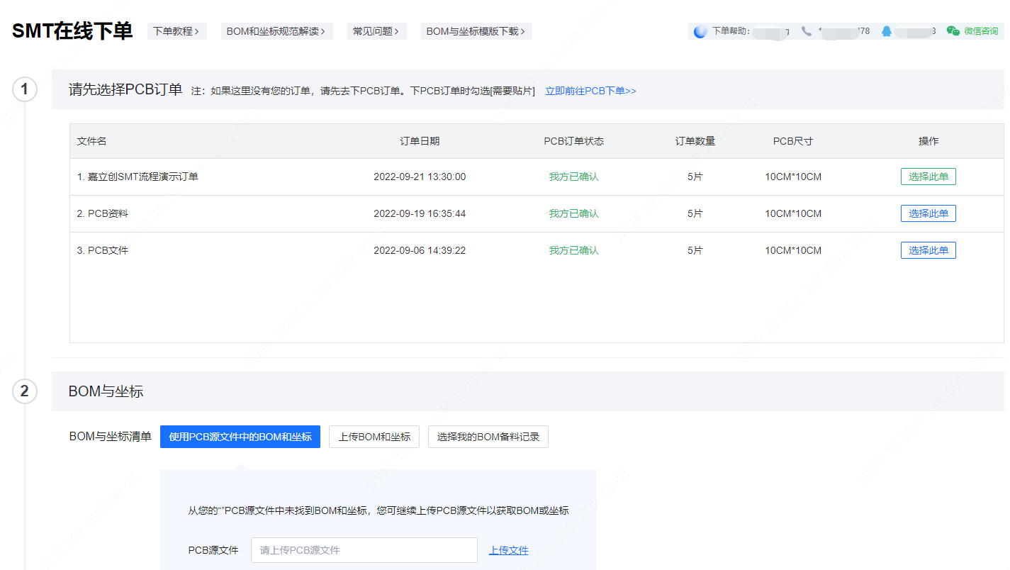Screen dimensions: 1010x570
Task: Choose 上传BOM和坐标 option
Action: click(x=374, y=437)
